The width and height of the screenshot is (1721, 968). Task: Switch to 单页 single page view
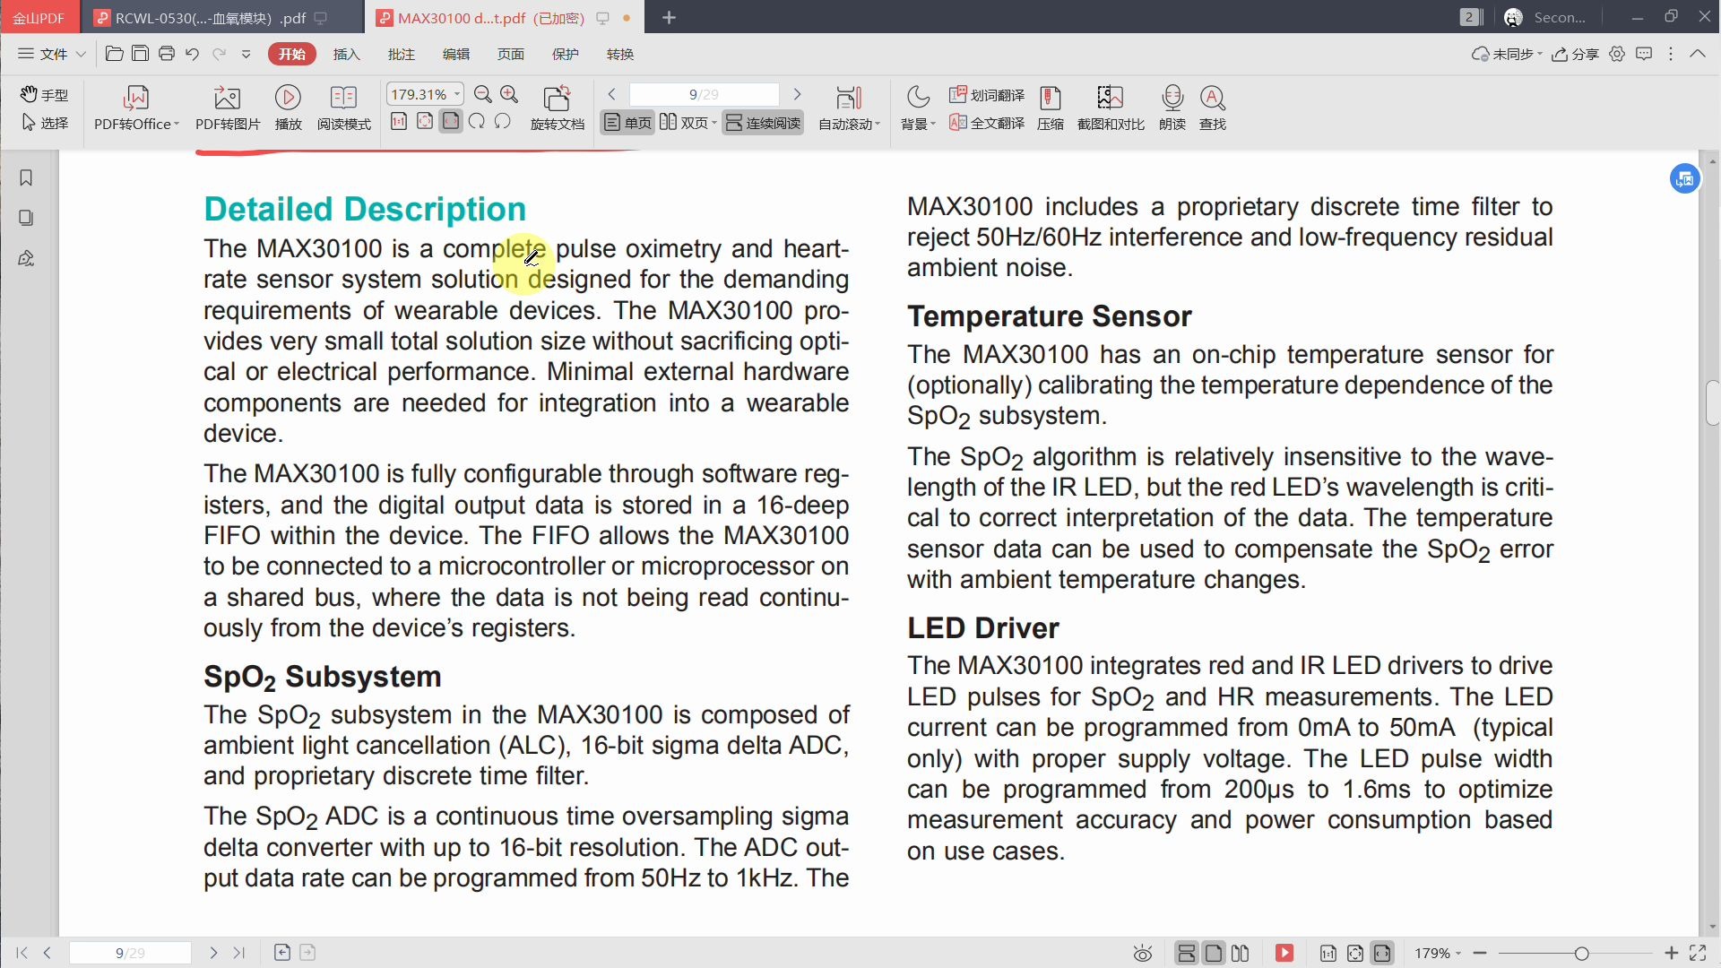coord(627,123)
